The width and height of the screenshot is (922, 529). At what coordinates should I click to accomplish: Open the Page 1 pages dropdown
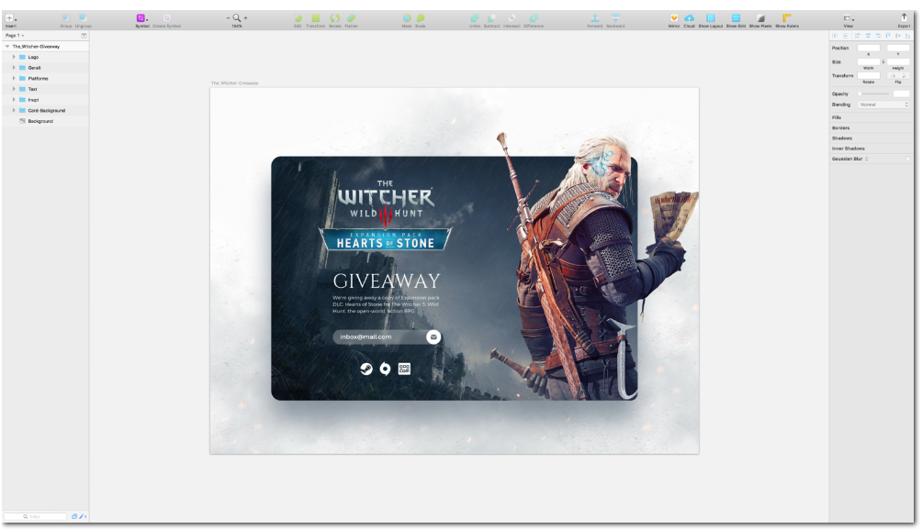point(15,36)
